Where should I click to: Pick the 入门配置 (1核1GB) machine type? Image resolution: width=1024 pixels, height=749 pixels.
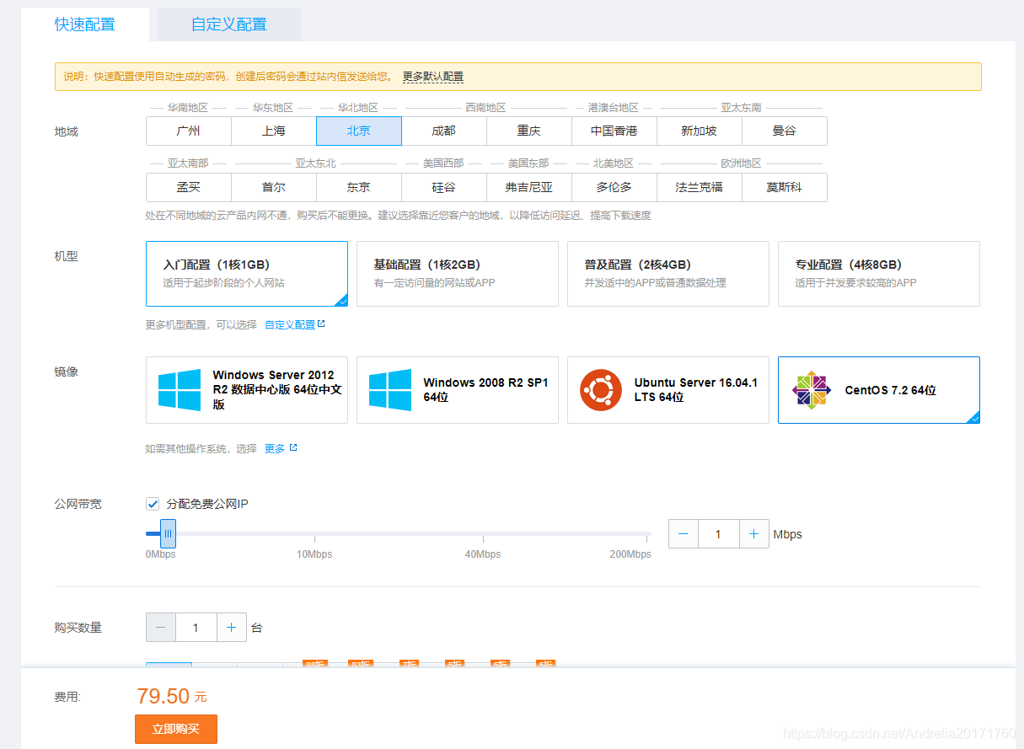247,274
